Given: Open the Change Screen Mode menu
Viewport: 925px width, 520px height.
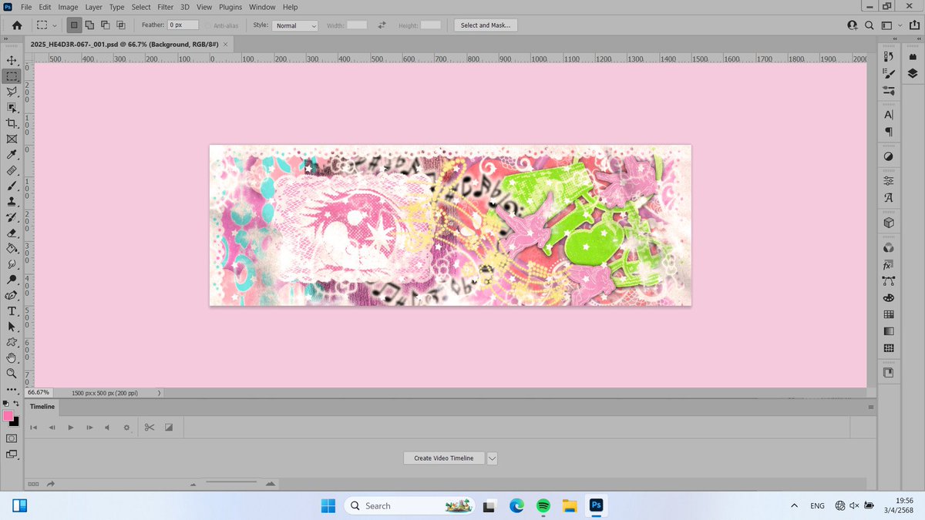Looking at the screenshot, I should 12,455.
